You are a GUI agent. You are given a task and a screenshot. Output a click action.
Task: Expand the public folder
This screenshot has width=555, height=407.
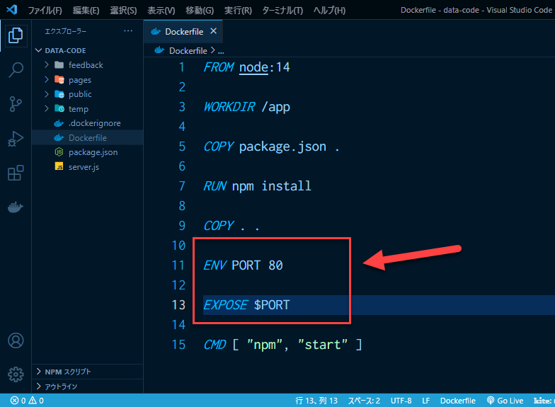47,94
